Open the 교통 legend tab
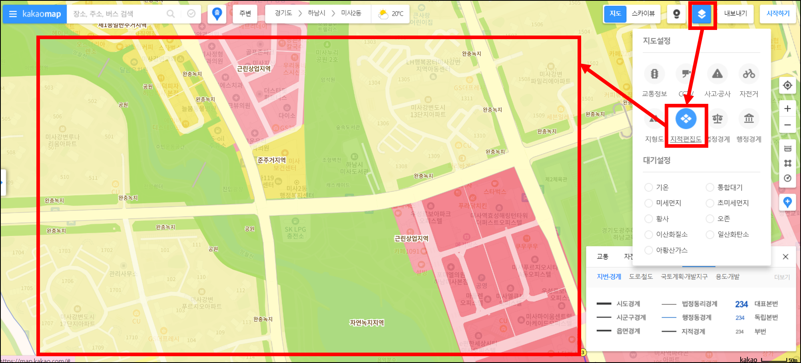This screenshot has height=363, width=801. tap(602, 257)
